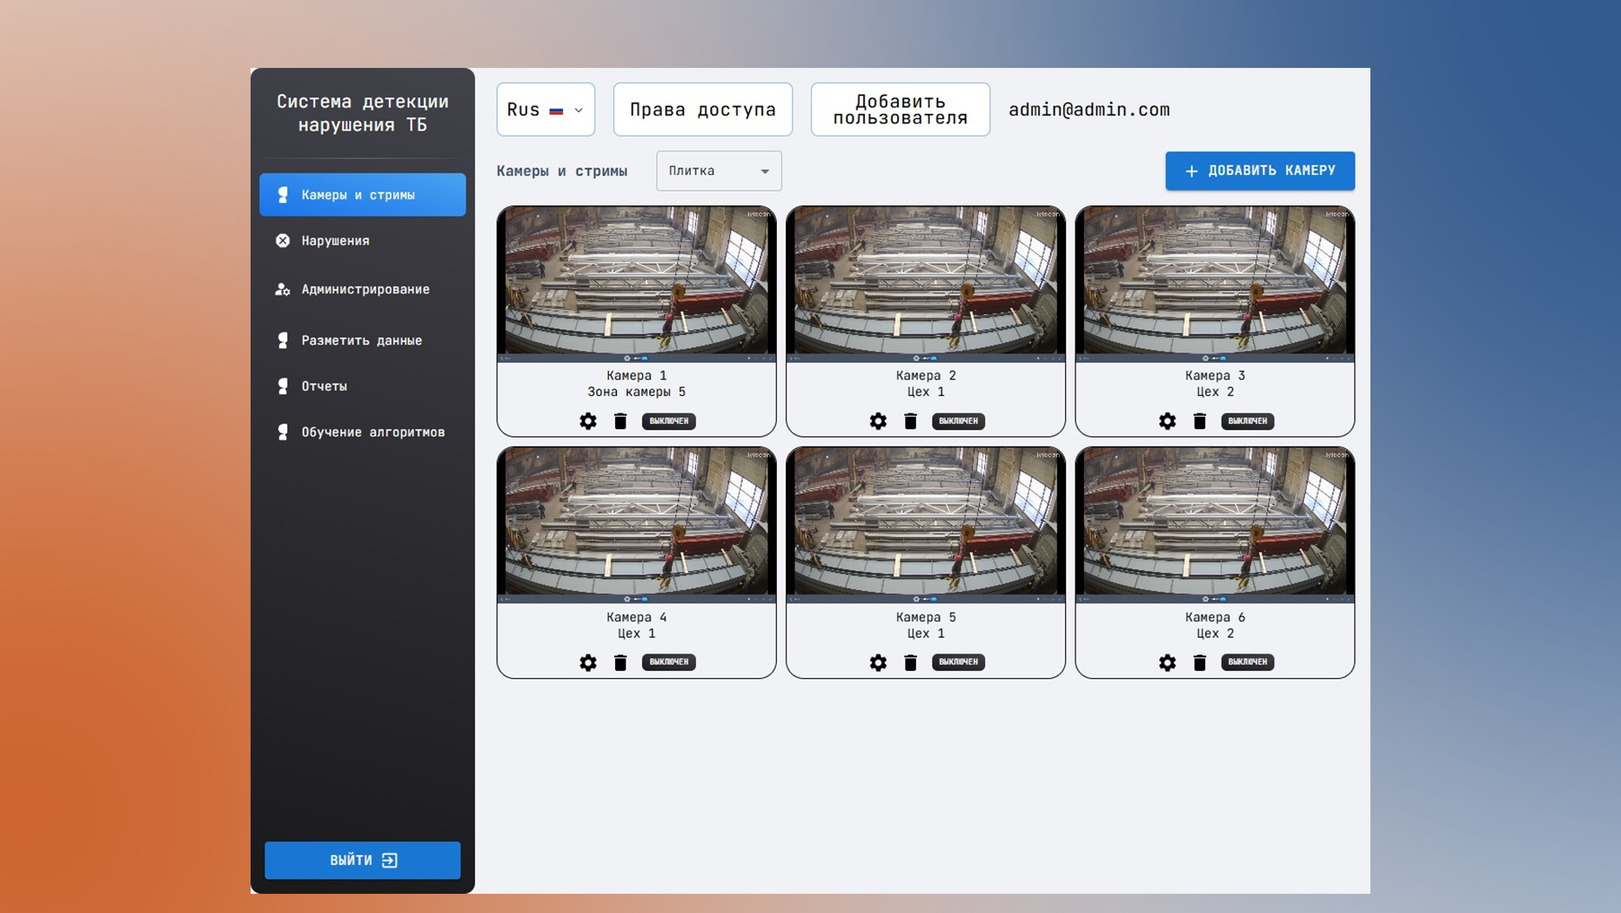1621x913 pixels.
Task: Click the Добавить камеру button
Action: point(1260,171)
